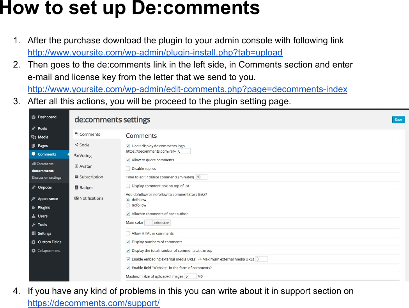409x308 pixels.
Task: Open the Custom Fields gear icon
Action: coord(34,242)
